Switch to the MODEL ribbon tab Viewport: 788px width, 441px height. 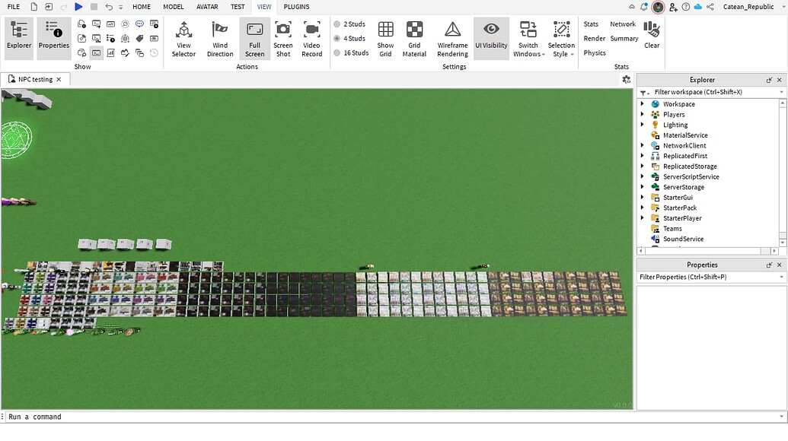(x=174, y=7)
